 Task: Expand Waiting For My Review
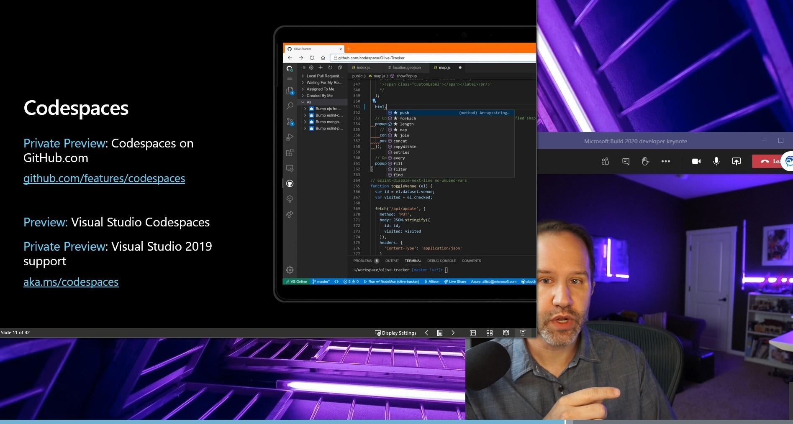click(322, 83)
